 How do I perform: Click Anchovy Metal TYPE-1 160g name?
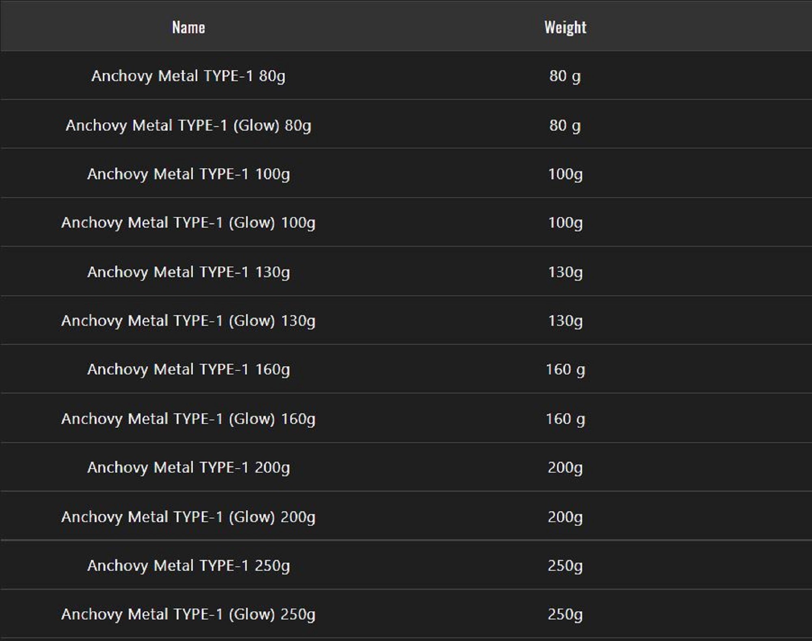[188, 370]
